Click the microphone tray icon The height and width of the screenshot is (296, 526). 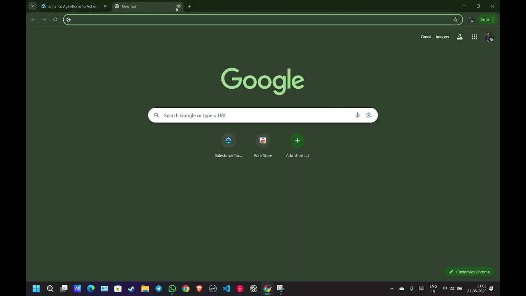pyautogui.click(x=411, y=289)
